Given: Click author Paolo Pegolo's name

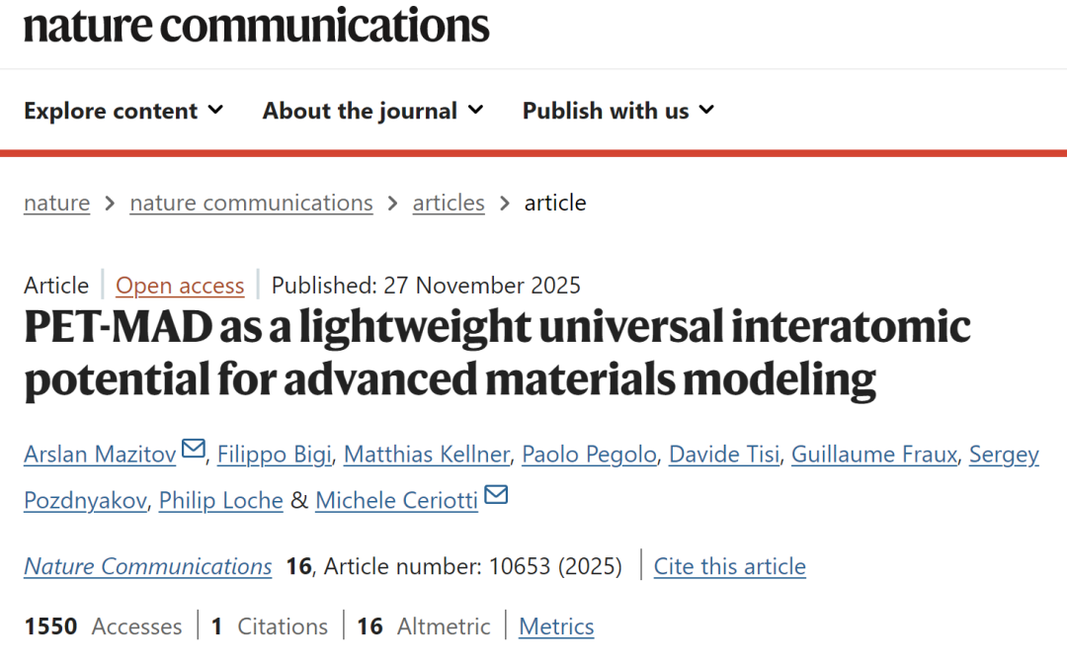Looking at the screenshot, I should [x=589, y=455].
